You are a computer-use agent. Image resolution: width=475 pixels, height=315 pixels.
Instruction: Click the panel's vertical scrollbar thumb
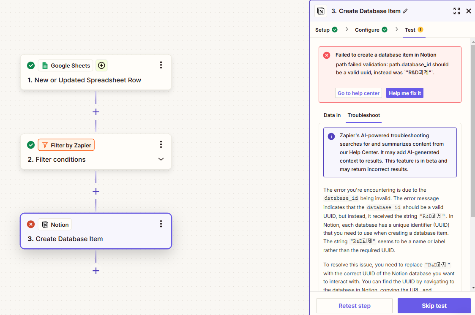(473, 131)
